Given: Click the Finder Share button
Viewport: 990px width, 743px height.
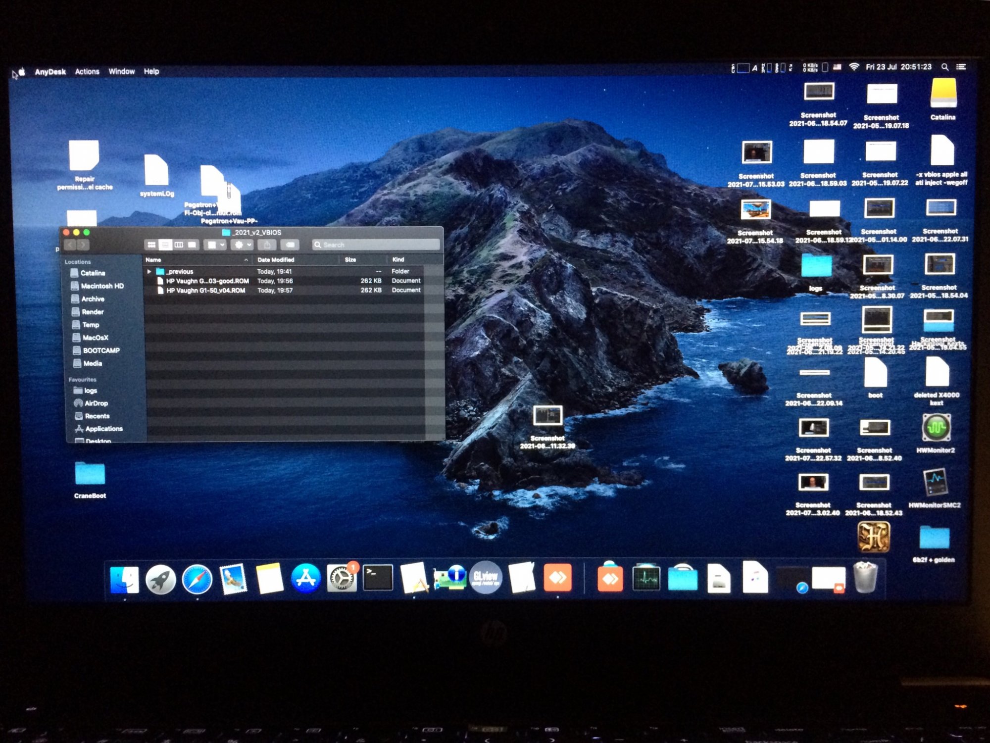Looking at the screenshot, I should pos(267,245).
